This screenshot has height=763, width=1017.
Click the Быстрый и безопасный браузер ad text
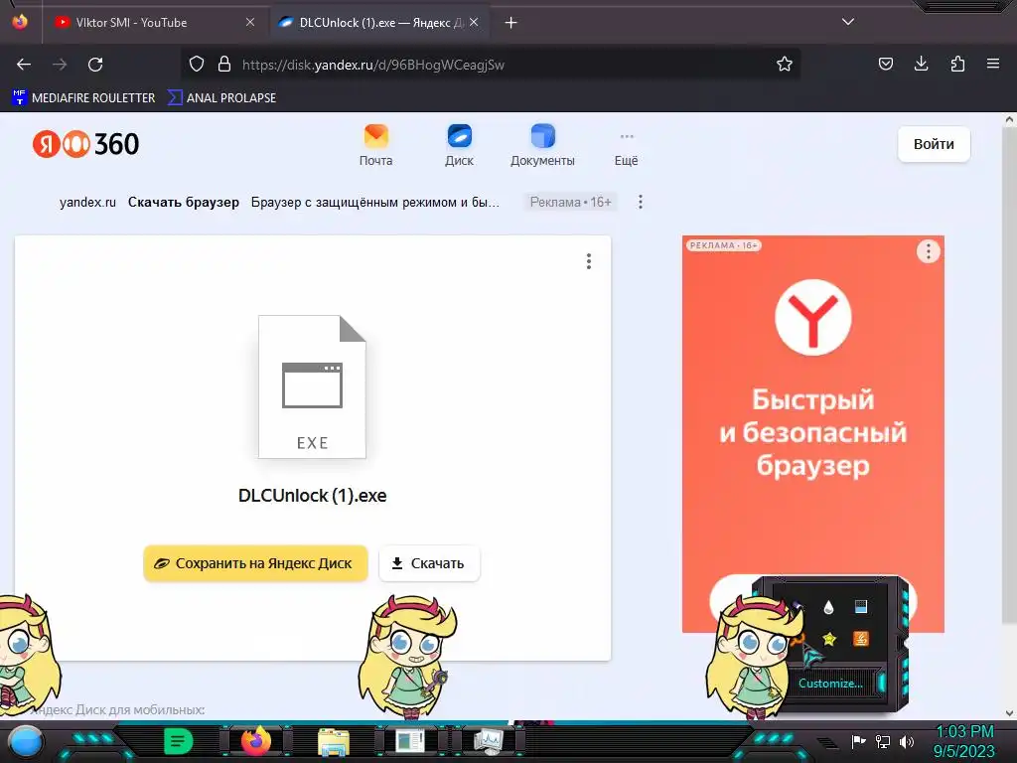813,433
